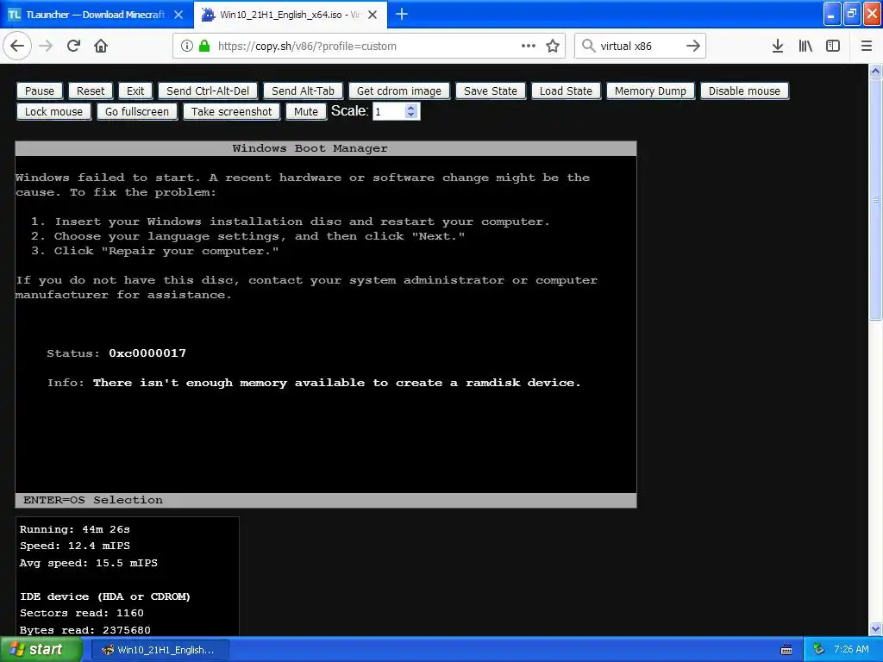Screen dimensions: 883x662
Task: Click the 'Running: 44m 26s' stat line
Action: point(75,529)
